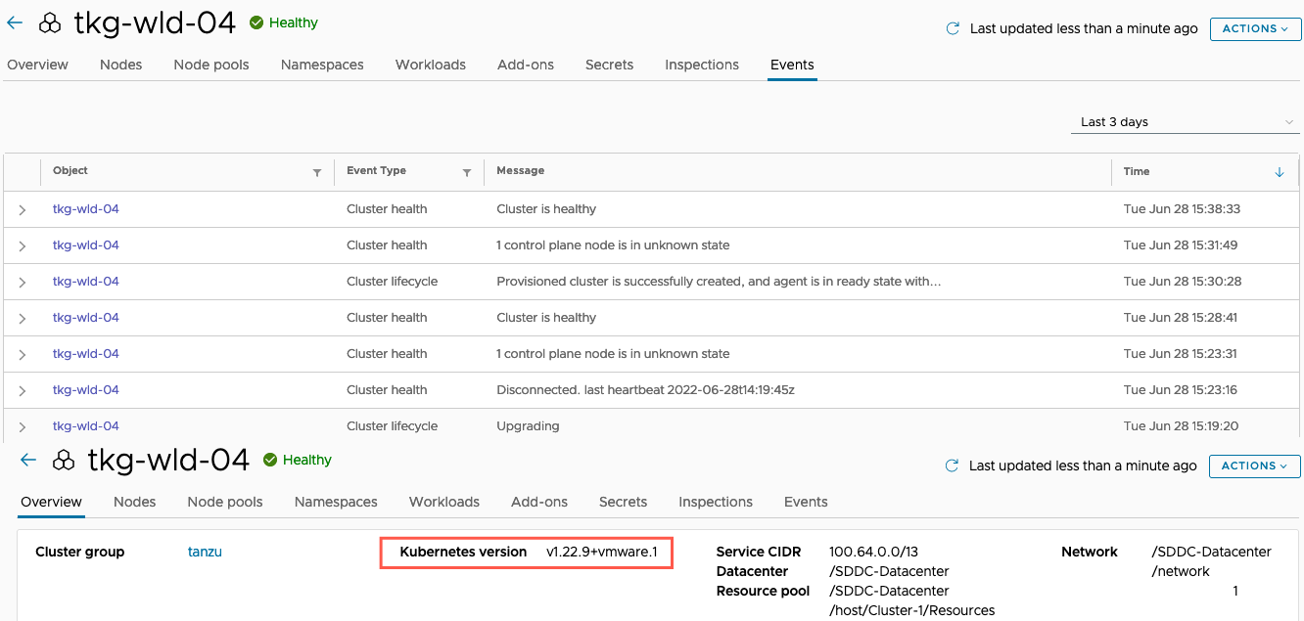
Task: Open the Inspections tab on the Events page
Action: pyautogui.click(x=702, y=65)
